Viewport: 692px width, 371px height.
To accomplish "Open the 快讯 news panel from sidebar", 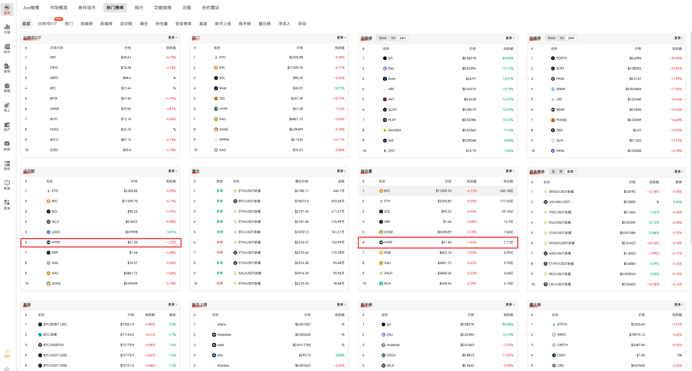I will pos(7,49).
